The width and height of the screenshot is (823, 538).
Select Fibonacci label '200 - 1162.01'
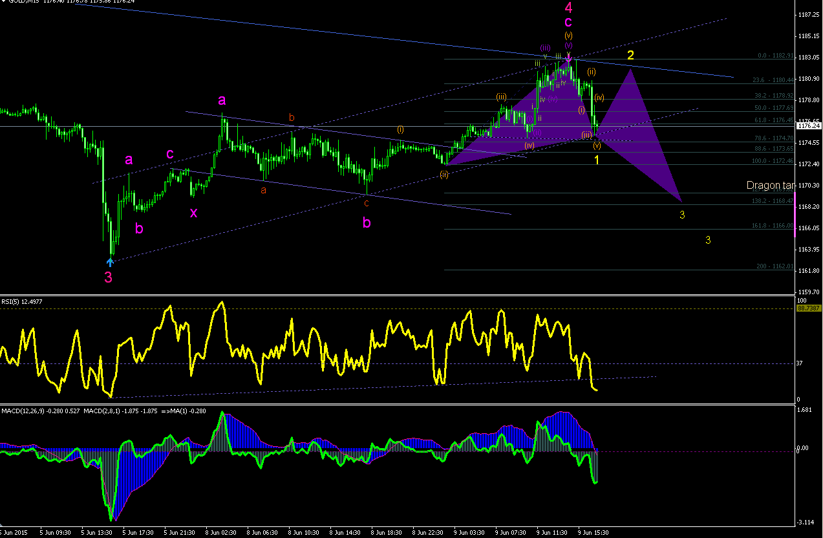pyautogui.click(x=775, y=266)
